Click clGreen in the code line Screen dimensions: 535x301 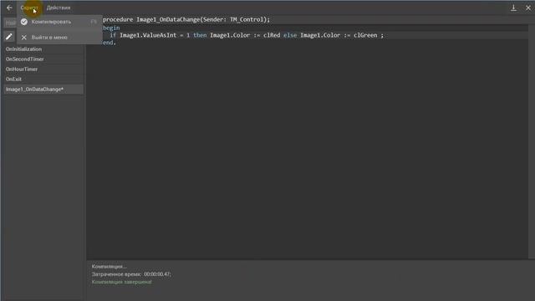coord(365,35)
